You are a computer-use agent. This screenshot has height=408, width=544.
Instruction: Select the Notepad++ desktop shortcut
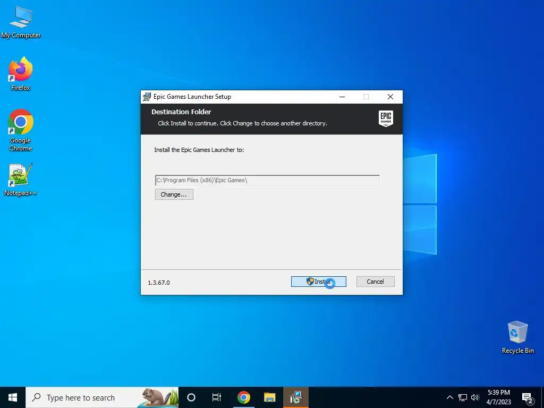[20, 180]
